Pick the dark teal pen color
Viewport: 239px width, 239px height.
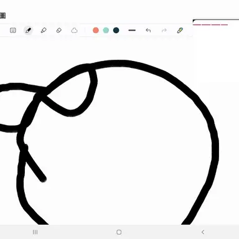pyautogui.click(x=116, y=30)
